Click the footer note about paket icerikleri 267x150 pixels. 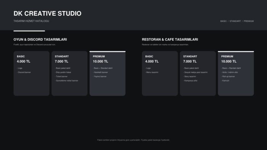tap(133, 140)
